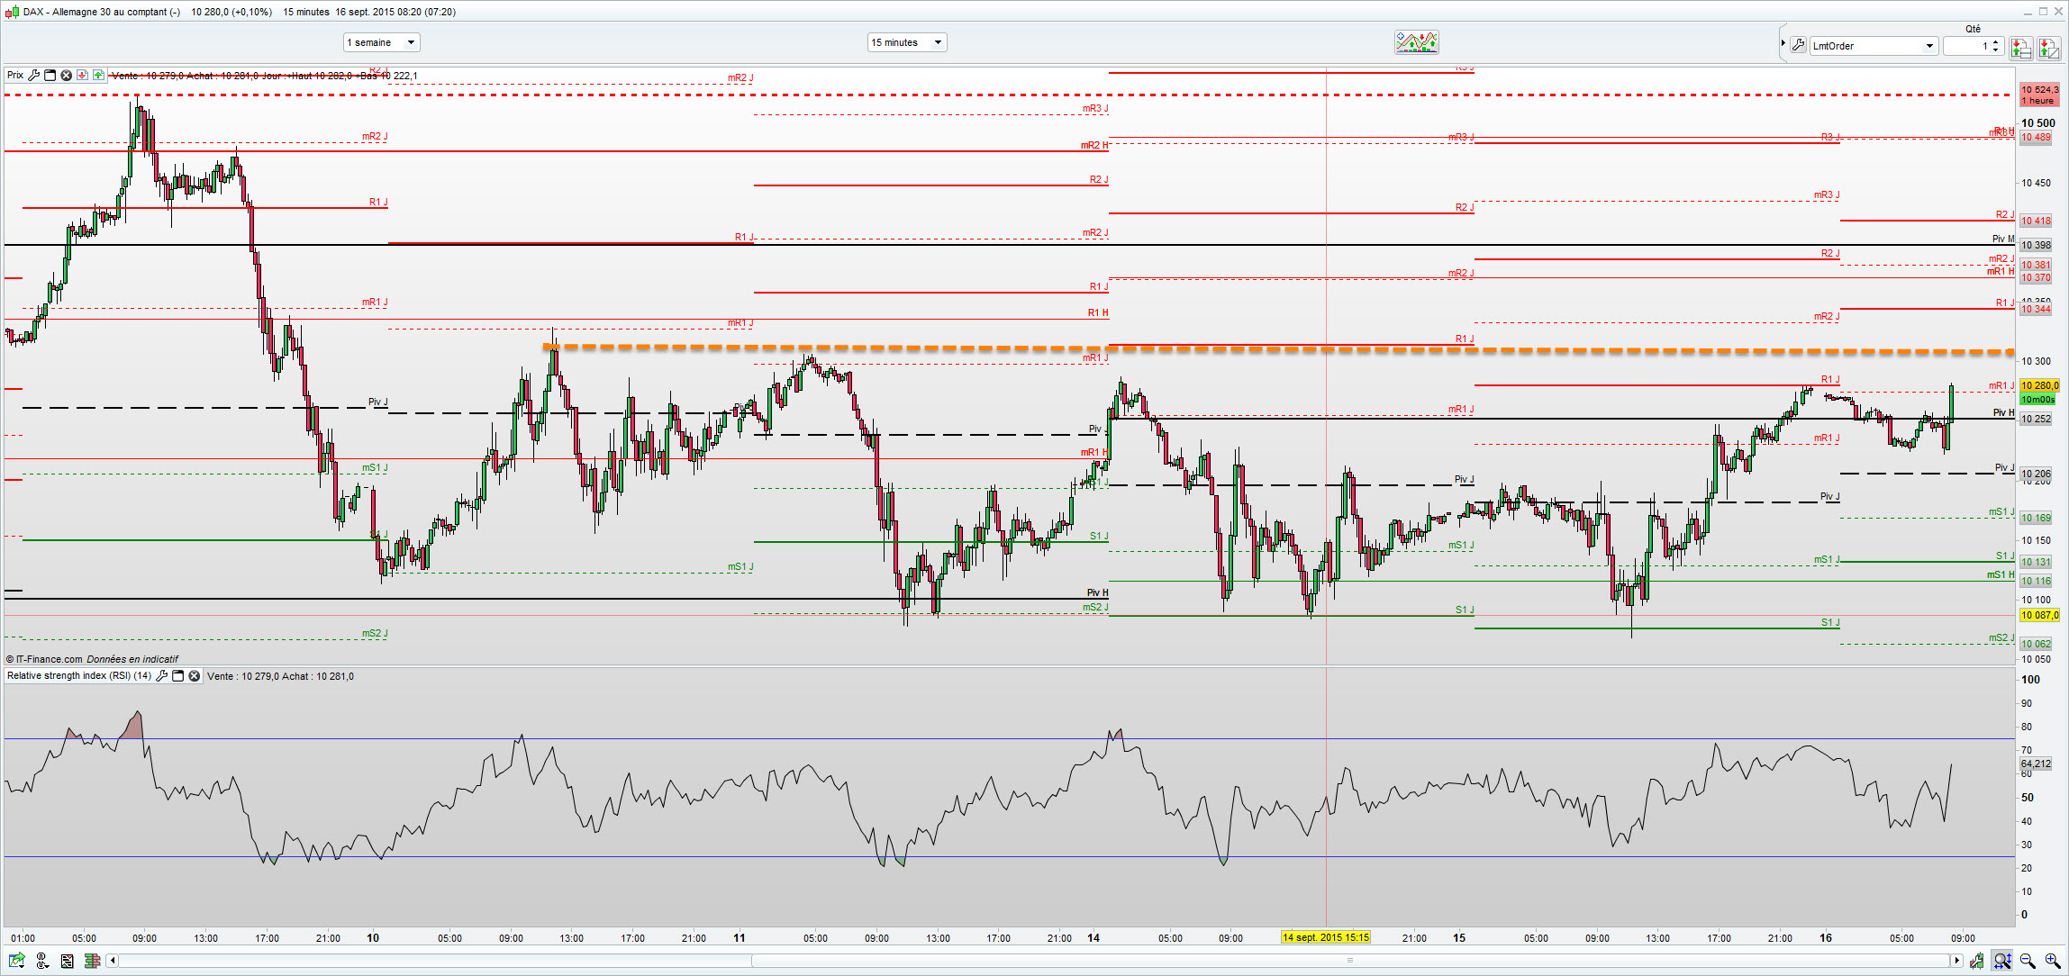Toggle the auto-fit zoom magnifier button
Image resolution: width=2069 pixels, height=976 pixels.
click(2001, 961)
